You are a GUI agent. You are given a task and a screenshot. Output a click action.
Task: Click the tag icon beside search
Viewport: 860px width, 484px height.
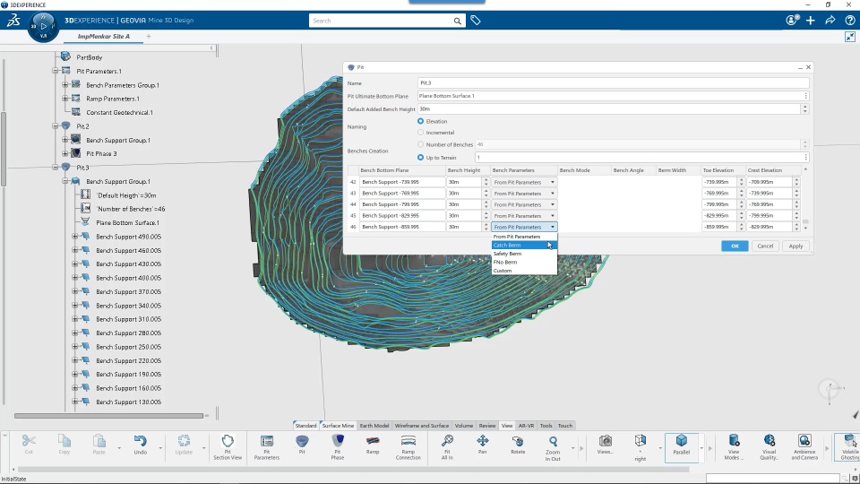click(x=476, y=21)
